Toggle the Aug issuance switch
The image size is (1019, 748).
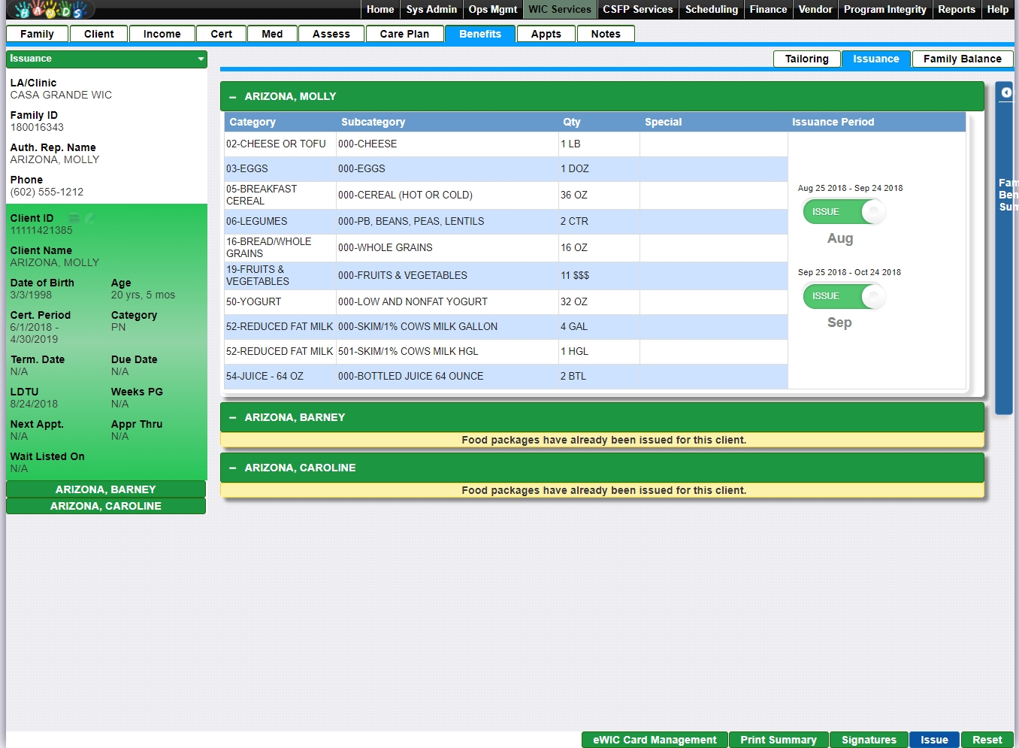coord(844,212)
